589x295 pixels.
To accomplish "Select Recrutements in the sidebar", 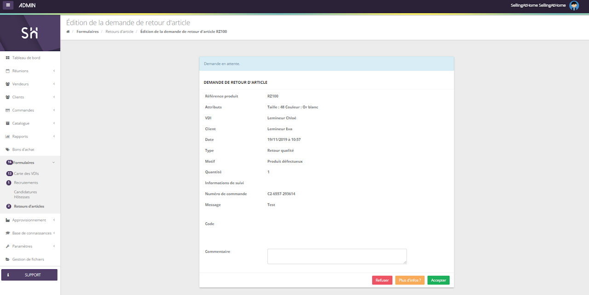I will [x=26, y=183].
